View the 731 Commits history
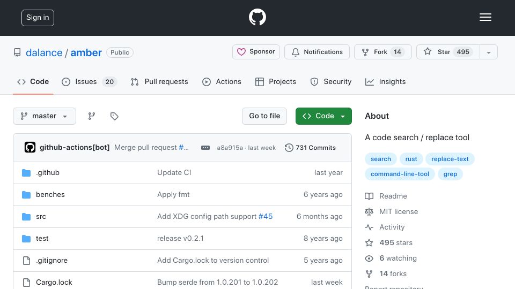The width and height of the screenshot is (515, 289). click(311, 148)
